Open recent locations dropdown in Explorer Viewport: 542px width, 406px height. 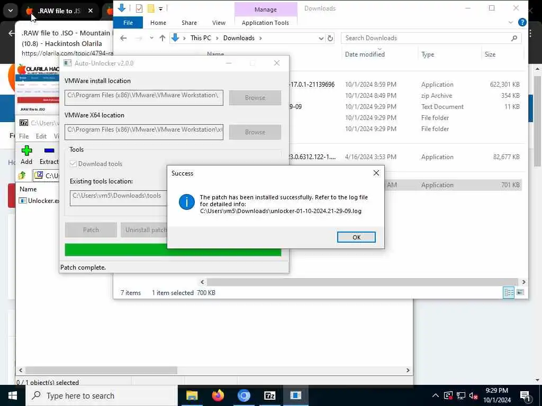151,38
